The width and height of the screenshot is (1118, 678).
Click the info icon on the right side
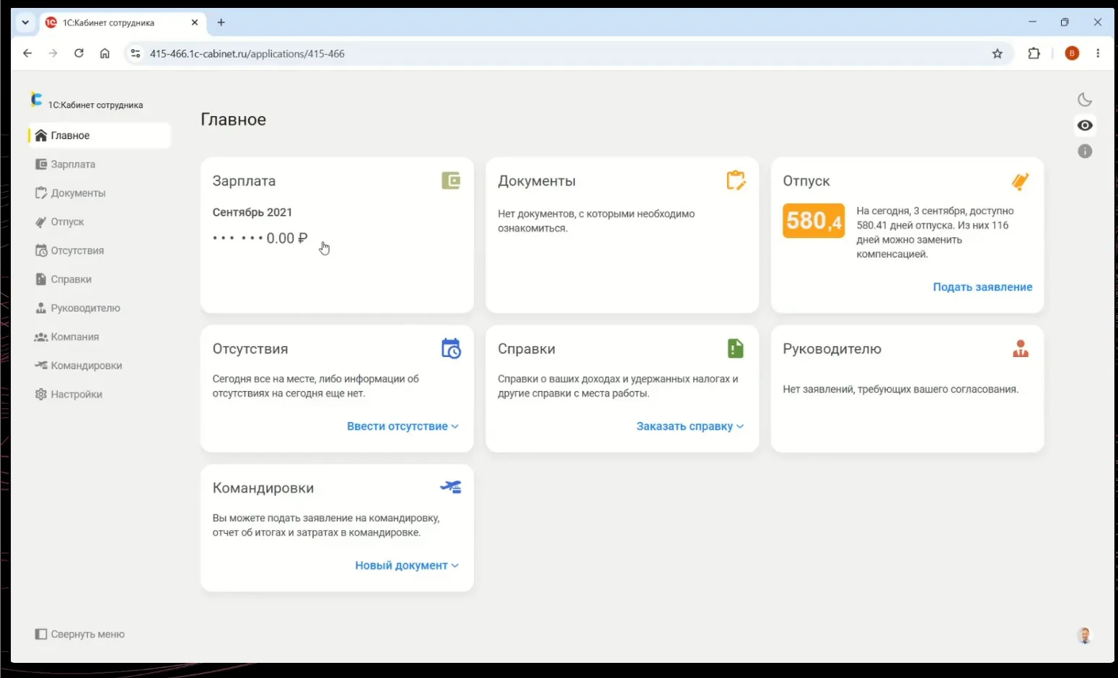[x=1085, y=151]
